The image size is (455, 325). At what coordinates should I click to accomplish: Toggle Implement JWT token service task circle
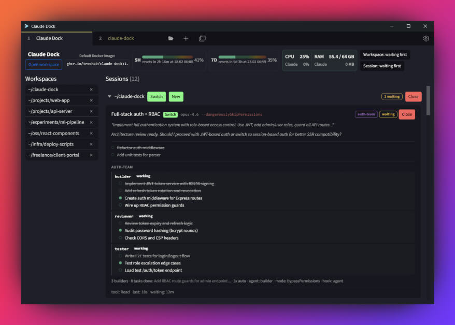click(x=120, y=183)
